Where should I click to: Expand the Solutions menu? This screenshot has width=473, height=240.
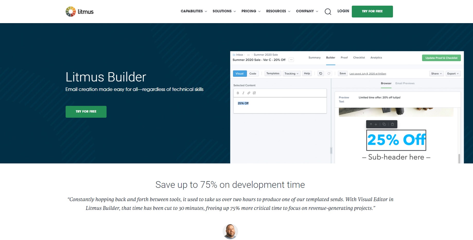(224, 11)
